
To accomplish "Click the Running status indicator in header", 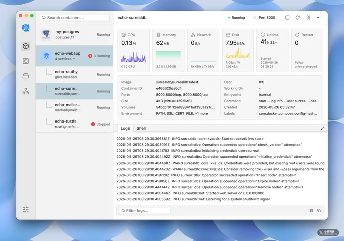I will (x=237, y=18).
